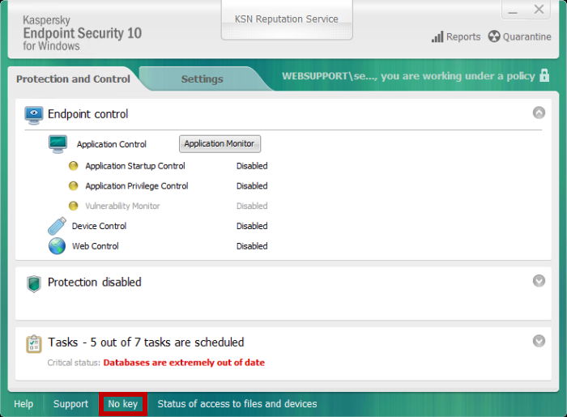The image size is (567, 417).
Task: Click Databases are extremely out of date
Action: tap(184, 363)
